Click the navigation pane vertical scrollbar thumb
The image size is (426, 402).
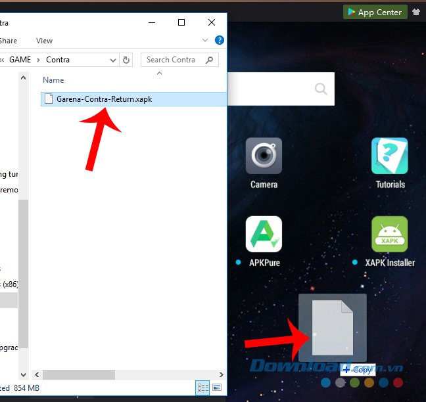(24, 274)
